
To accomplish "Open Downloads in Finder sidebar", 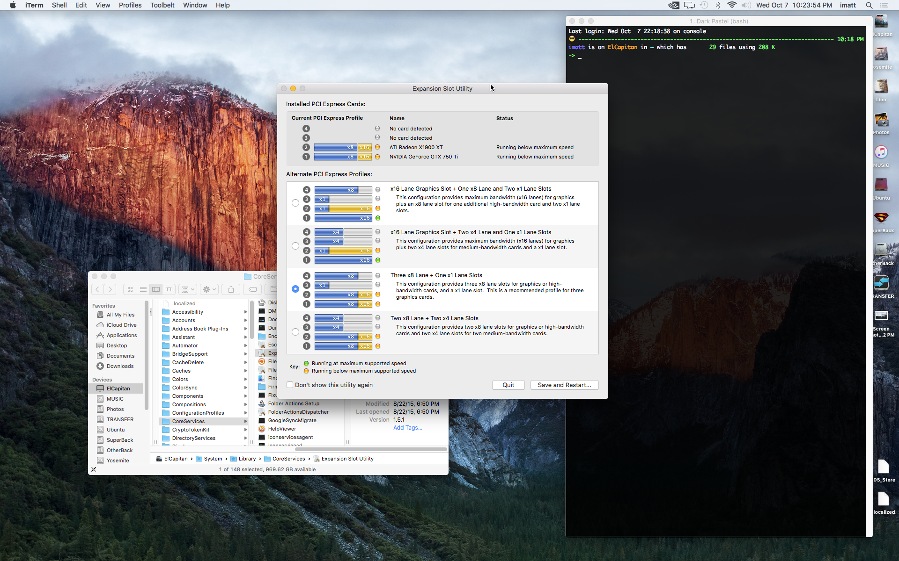I will coord(120,366).
